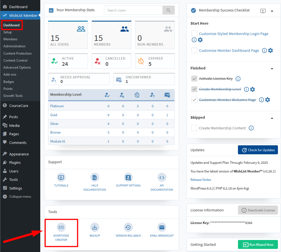The height and width of the screenshot is (252, 281).
Task: Open the Gold membership level link
Action: [54, 115]
